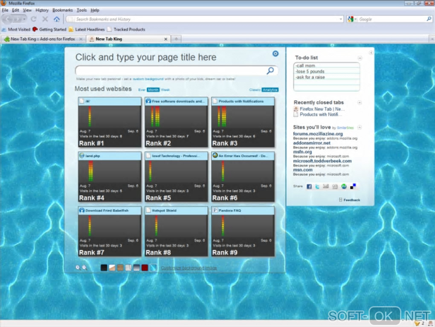The image size is (435, 327).
Task: Open the tab list dropdown at right
Action: pyautogui.click(x=432, y=39)
